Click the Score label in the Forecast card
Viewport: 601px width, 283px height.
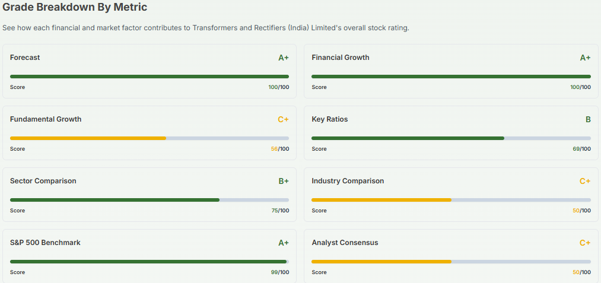[x=18, y=87]
